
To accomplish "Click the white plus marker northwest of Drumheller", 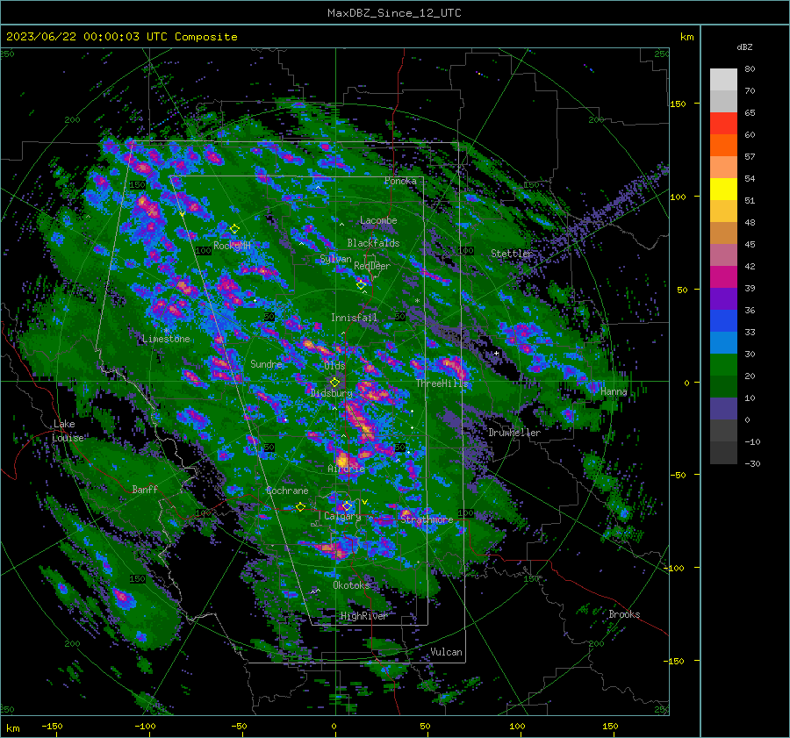I will (x=496, y=353).
